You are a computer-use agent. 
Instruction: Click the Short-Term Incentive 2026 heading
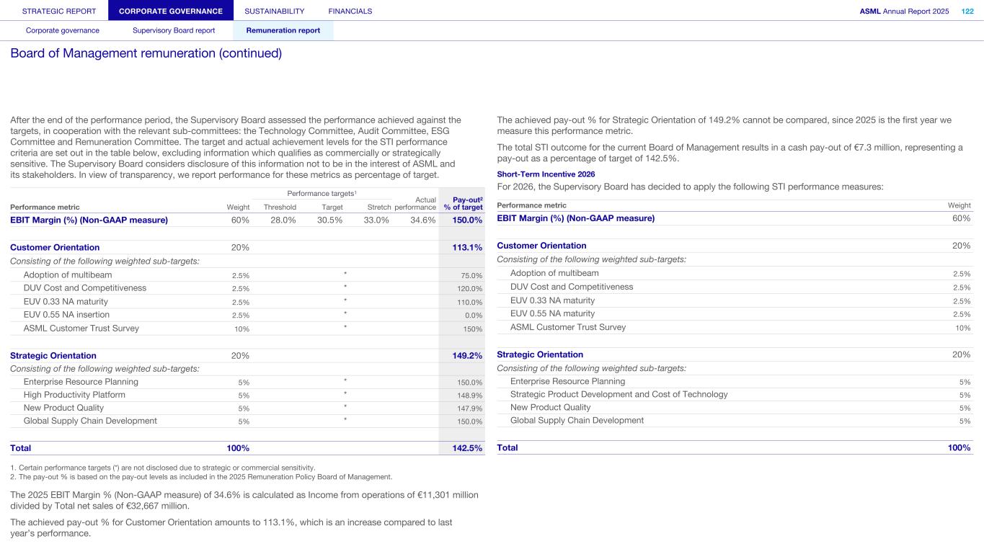546,174
